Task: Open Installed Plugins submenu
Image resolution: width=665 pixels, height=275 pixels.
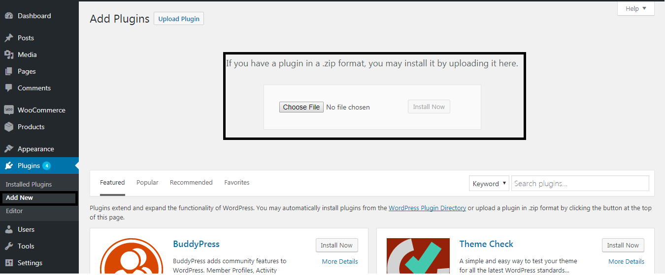Action: [29, 185]
